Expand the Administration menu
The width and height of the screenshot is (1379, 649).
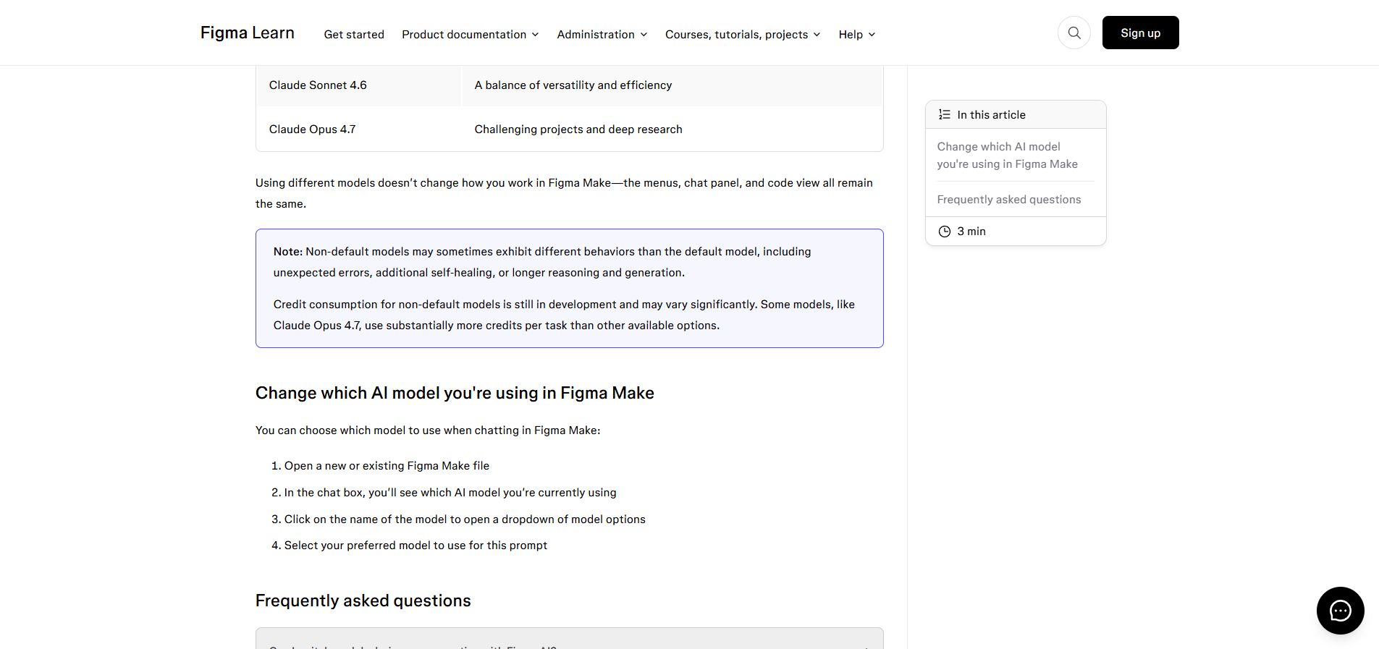point(602,34)
